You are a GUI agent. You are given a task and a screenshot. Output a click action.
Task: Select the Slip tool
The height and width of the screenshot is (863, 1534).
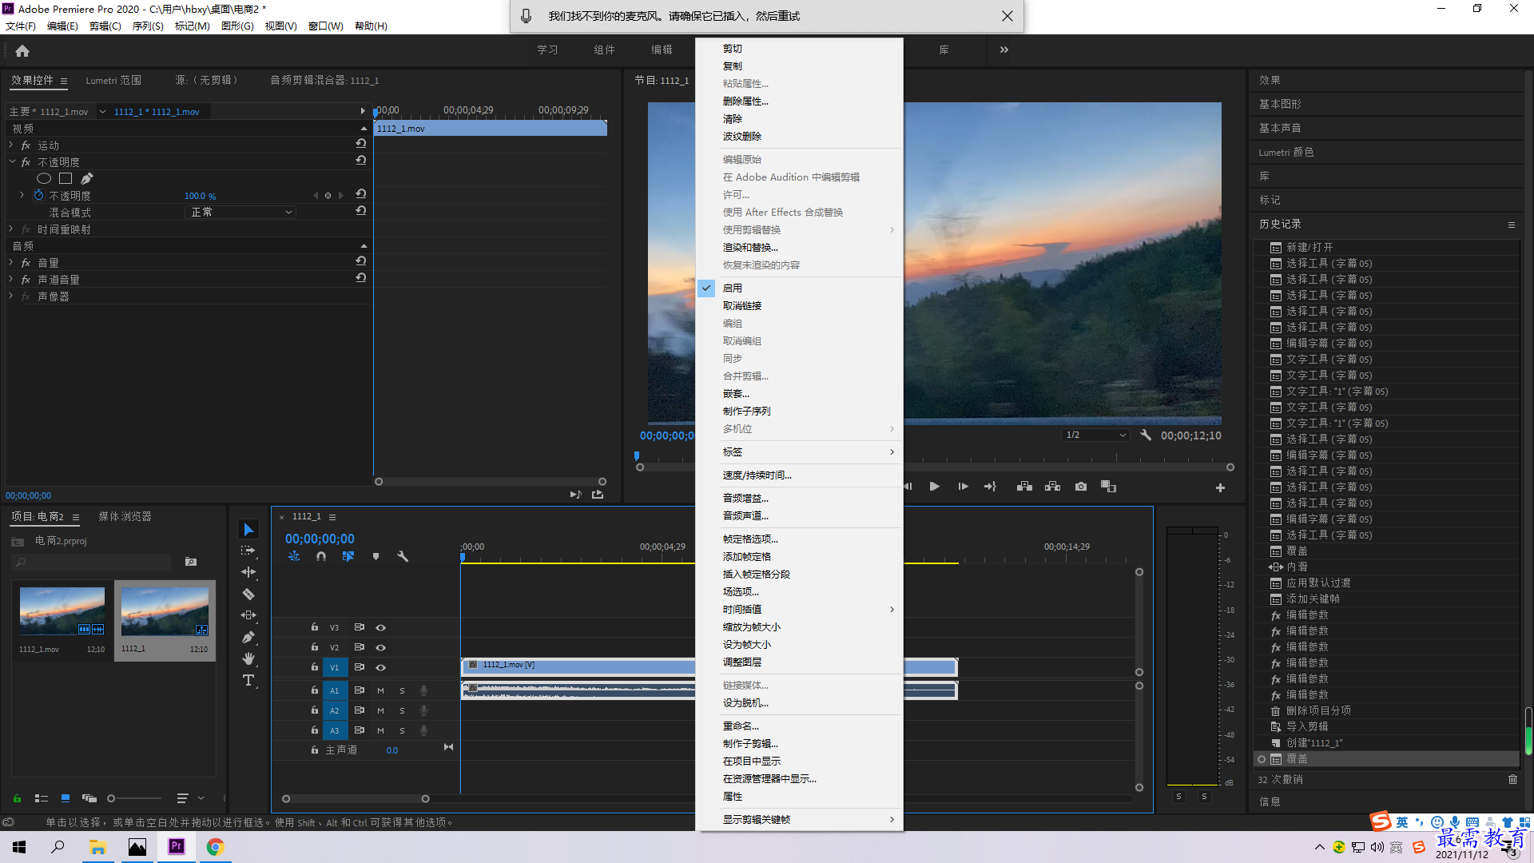(248, 615)
